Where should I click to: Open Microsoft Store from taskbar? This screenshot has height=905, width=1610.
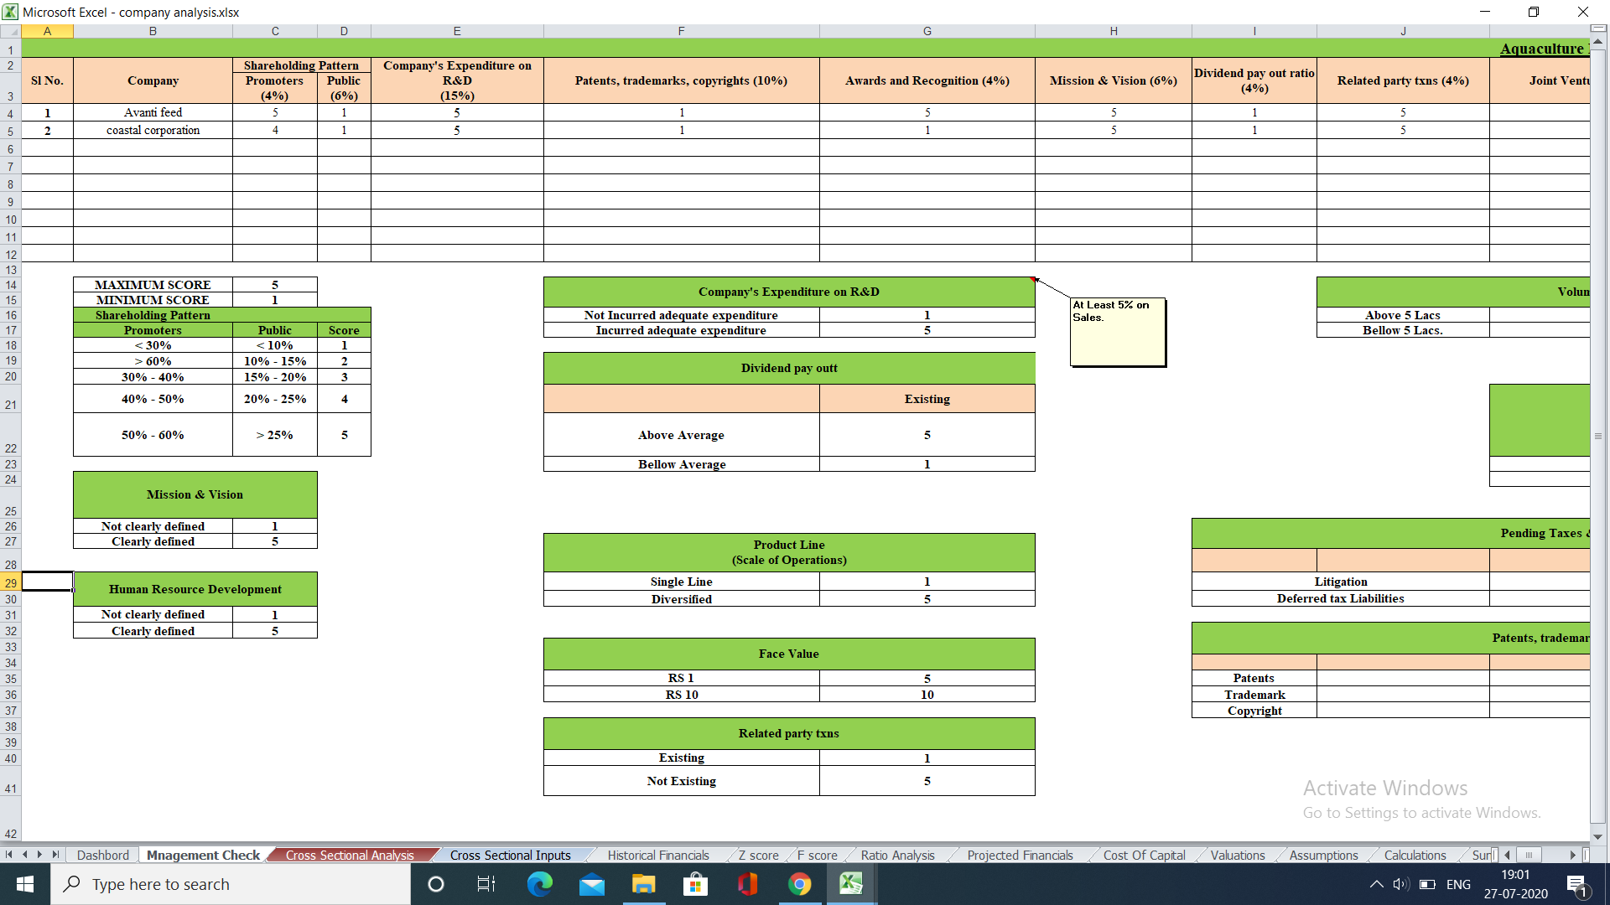[x=695, y=884]
